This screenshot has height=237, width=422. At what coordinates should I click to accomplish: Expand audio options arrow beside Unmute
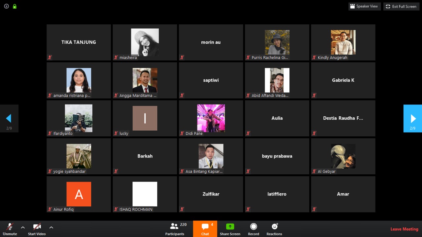23,227
